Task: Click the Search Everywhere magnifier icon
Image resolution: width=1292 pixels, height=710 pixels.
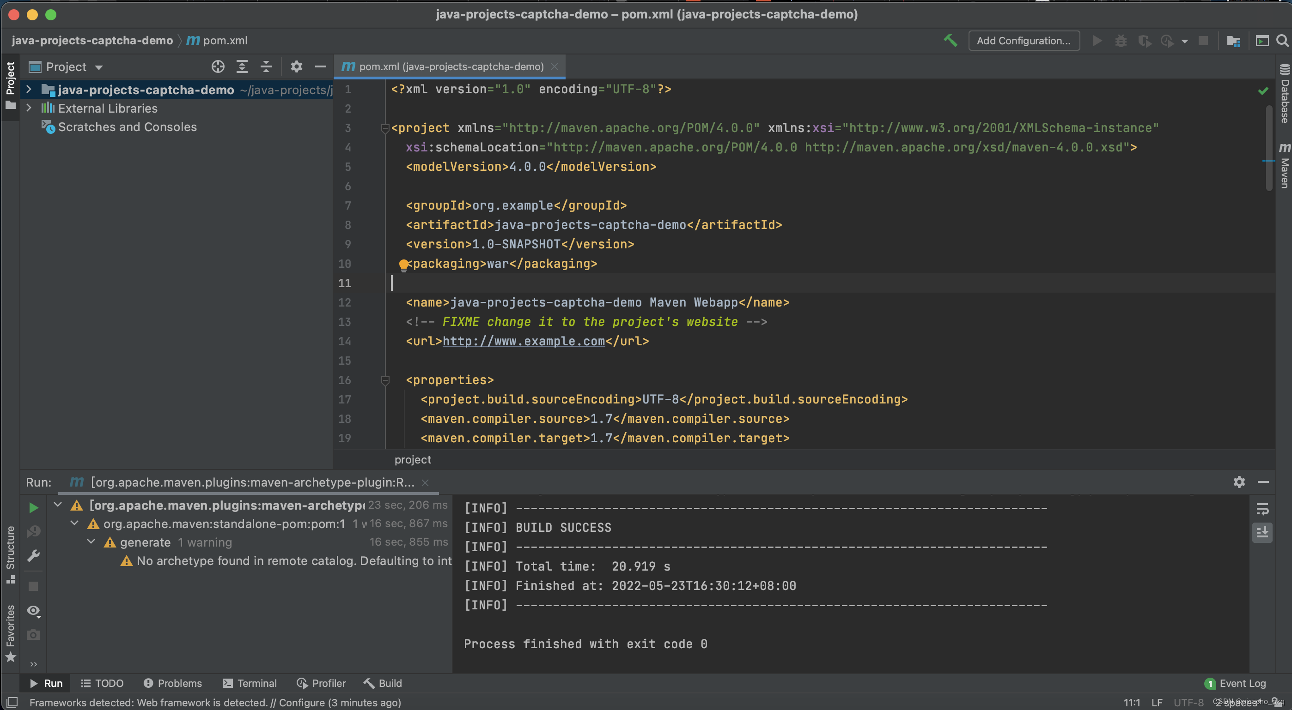Action: tap(1282, 41)
